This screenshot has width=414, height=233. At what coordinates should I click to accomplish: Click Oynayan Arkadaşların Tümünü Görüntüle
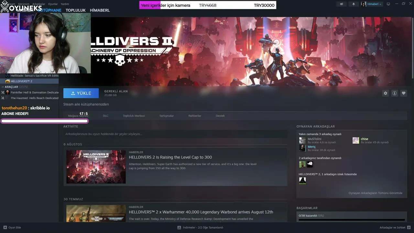376,193
